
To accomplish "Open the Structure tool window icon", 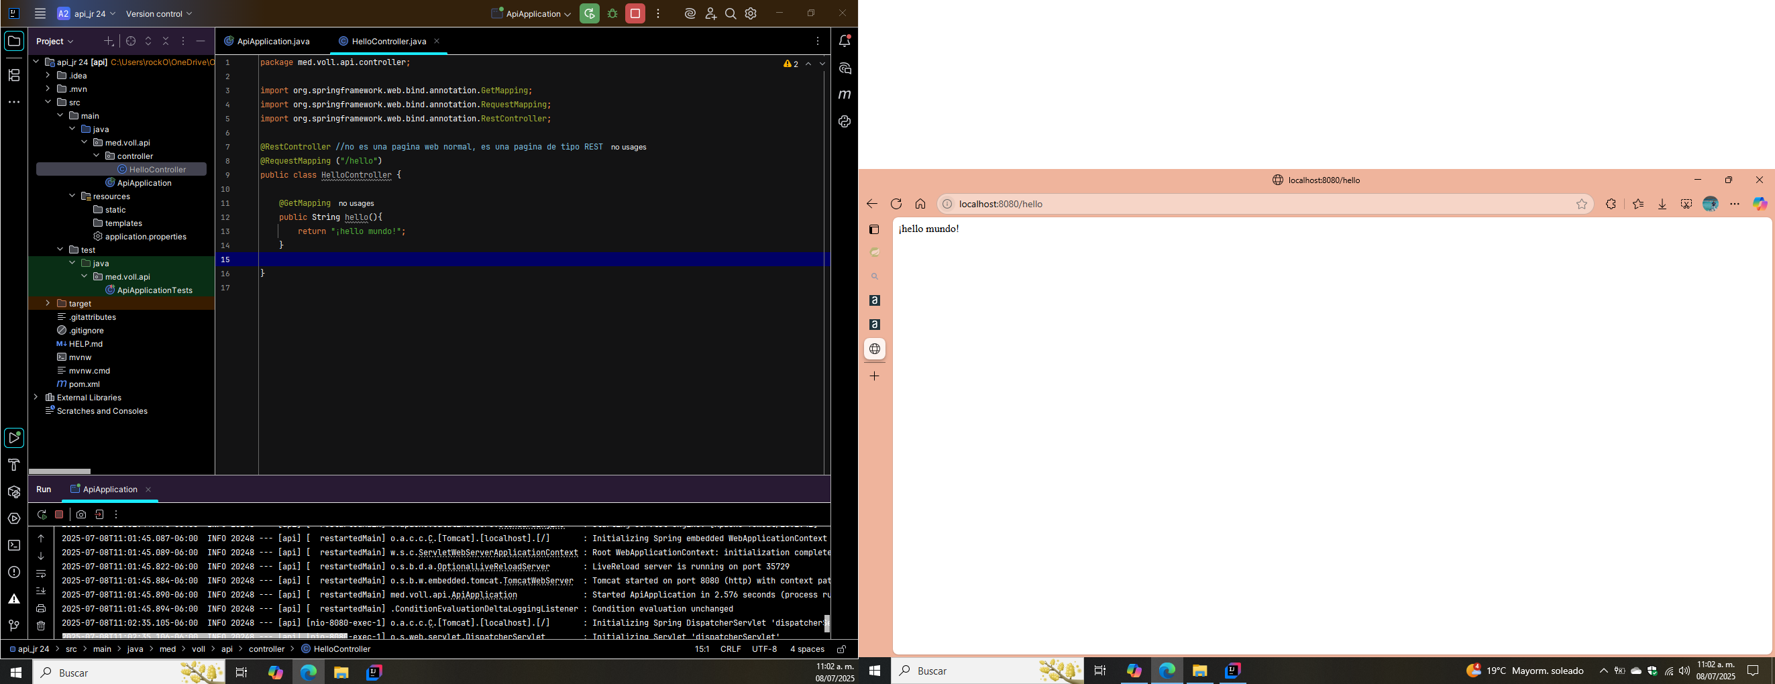I will [14, 75].
